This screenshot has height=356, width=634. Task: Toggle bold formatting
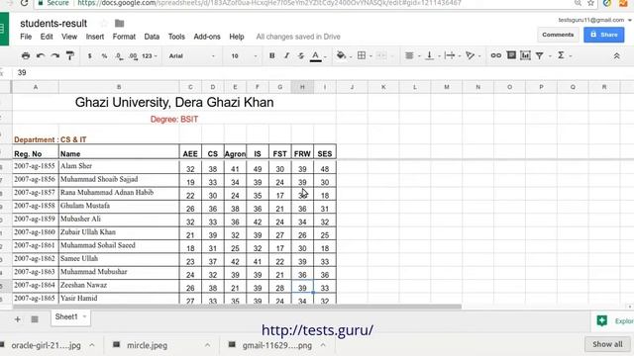(x=271, y=55)
